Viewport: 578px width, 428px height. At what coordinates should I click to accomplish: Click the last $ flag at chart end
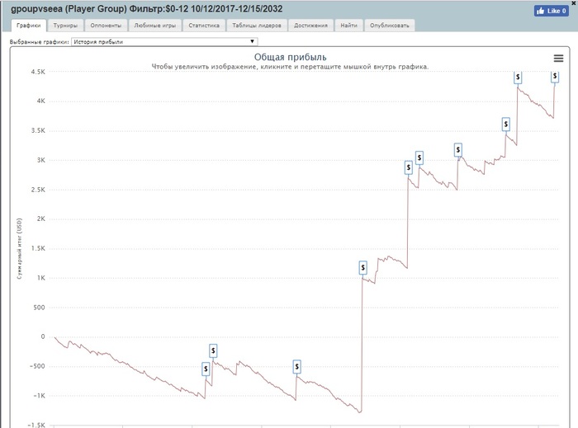(x=555, y=77)
